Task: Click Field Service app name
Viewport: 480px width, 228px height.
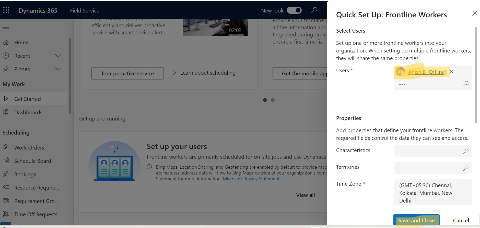Action: click(85, 10)
